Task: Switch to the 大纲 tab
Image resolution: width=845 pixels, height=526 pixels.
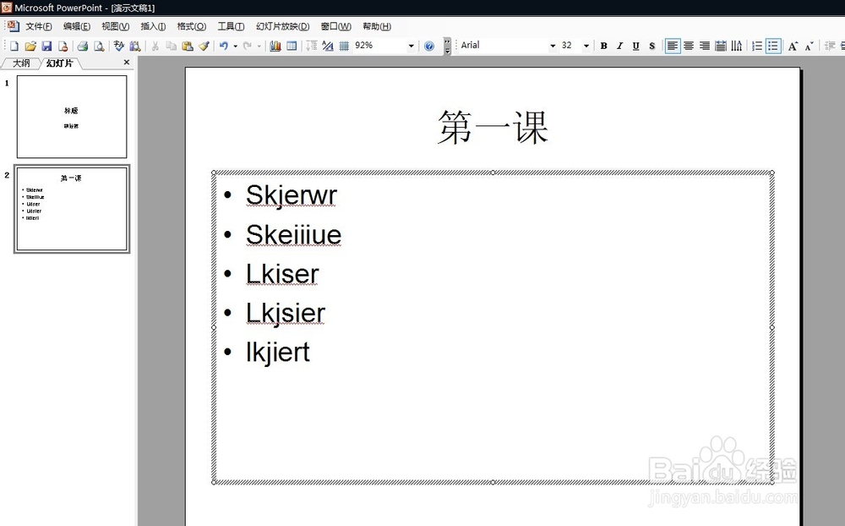Action: [20, 62]
